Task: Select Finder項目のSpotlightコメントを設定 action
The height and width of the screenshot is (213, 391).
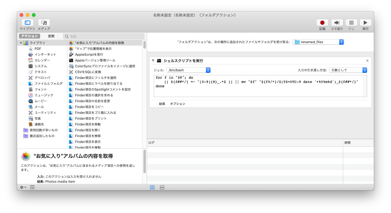Action: point(105,89)
